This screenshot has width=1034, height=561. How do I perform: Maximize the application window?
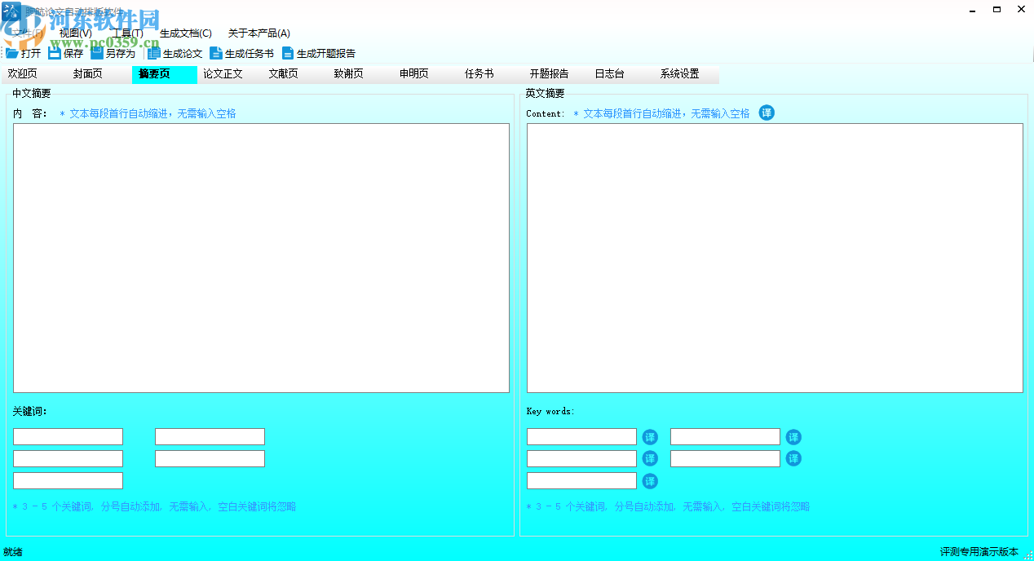pyautogui.click(x=996, y=9)
